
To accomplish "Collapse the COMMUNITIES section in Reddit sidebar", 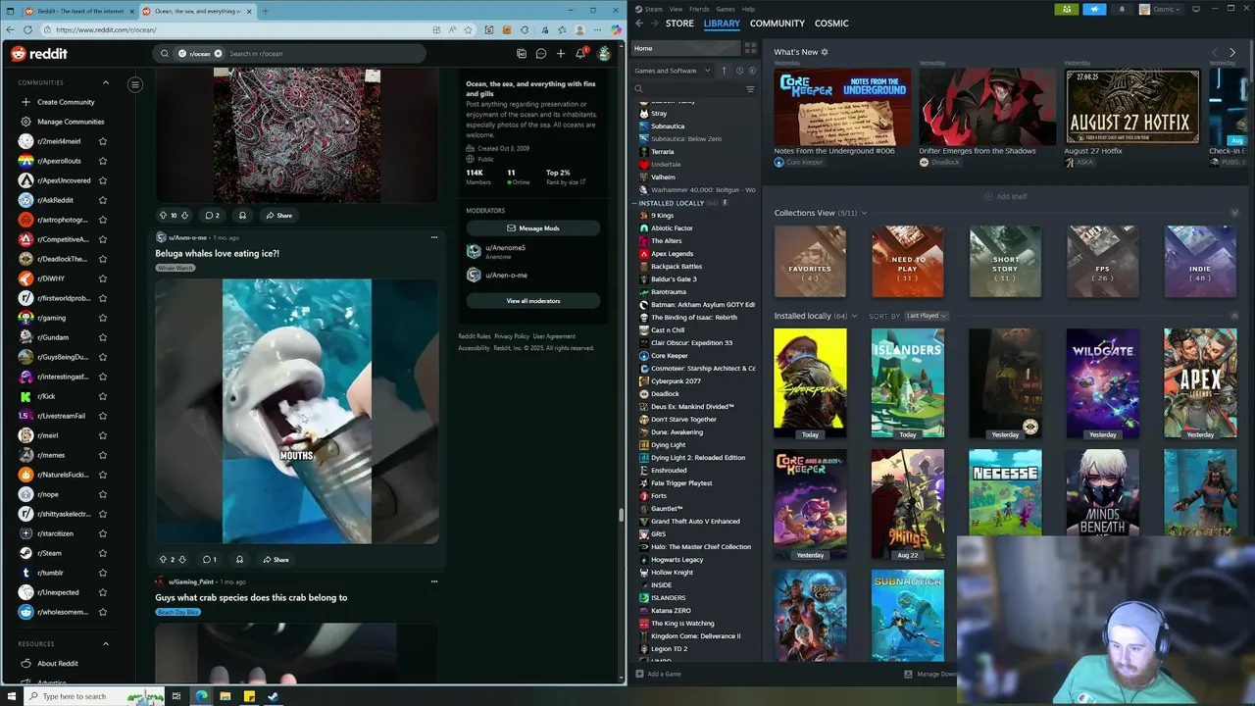I will [x=106, y=82].
